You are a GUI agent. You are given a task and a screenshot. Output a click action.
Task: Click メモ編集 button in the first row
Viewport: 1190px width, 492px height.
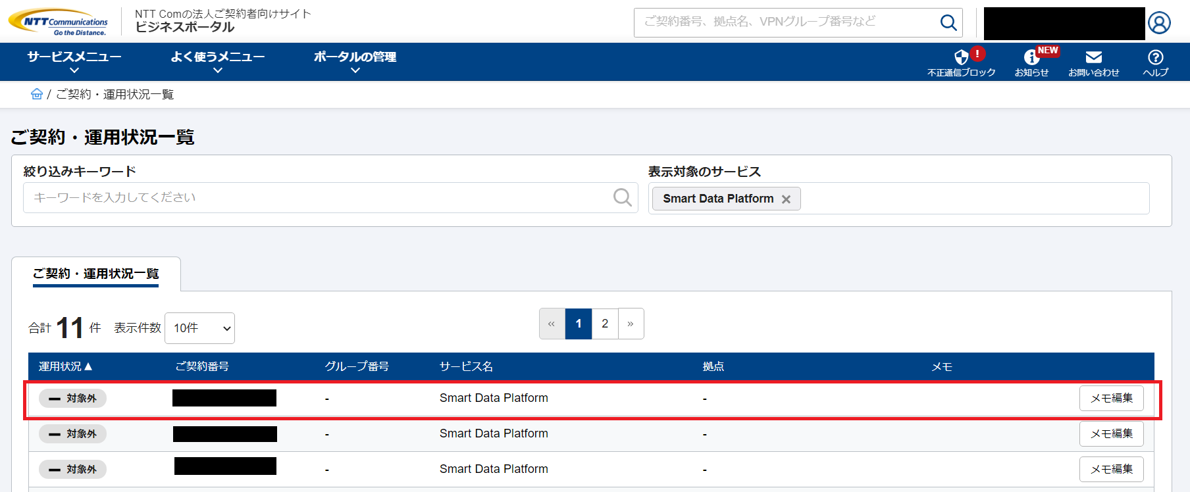click(1111, 398)
